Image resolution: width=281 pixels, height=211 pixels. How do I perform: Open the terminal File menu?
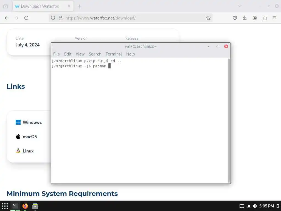(57, 54)
